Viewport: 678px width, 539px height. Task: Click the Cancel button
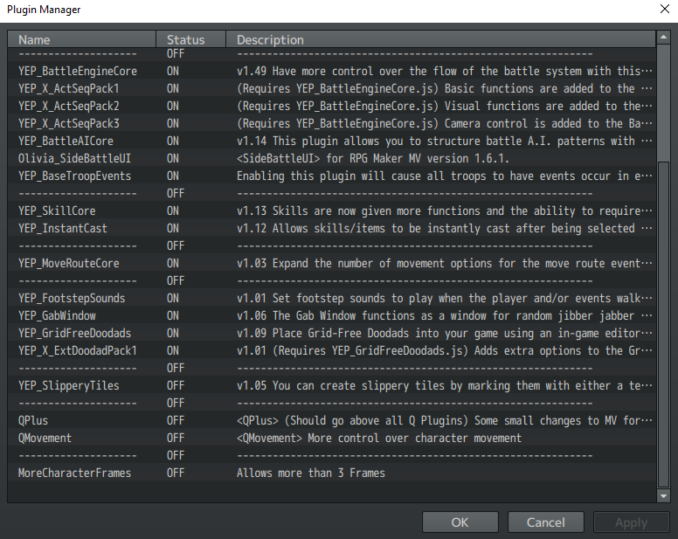coord(546,522)
